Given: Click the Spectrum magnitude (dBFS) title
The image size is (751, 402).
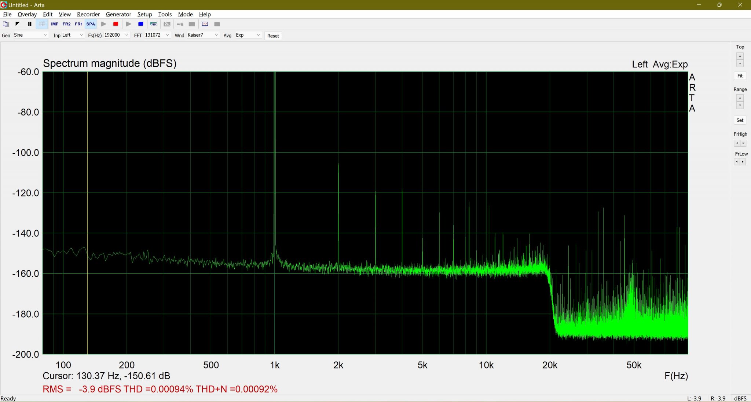Looking at the screenshot, I should (x=110, y=63).
